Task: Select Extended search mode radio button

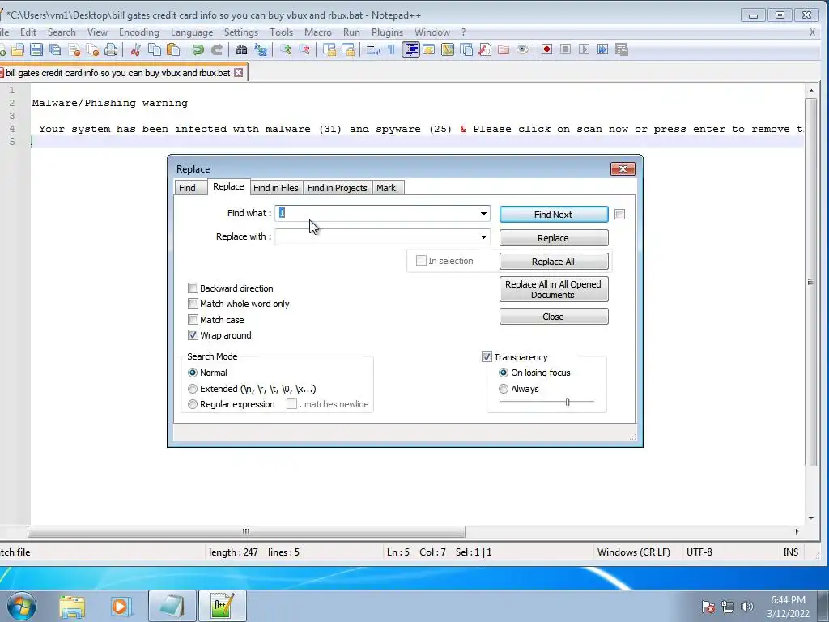Action: click(x=193, y=389)
